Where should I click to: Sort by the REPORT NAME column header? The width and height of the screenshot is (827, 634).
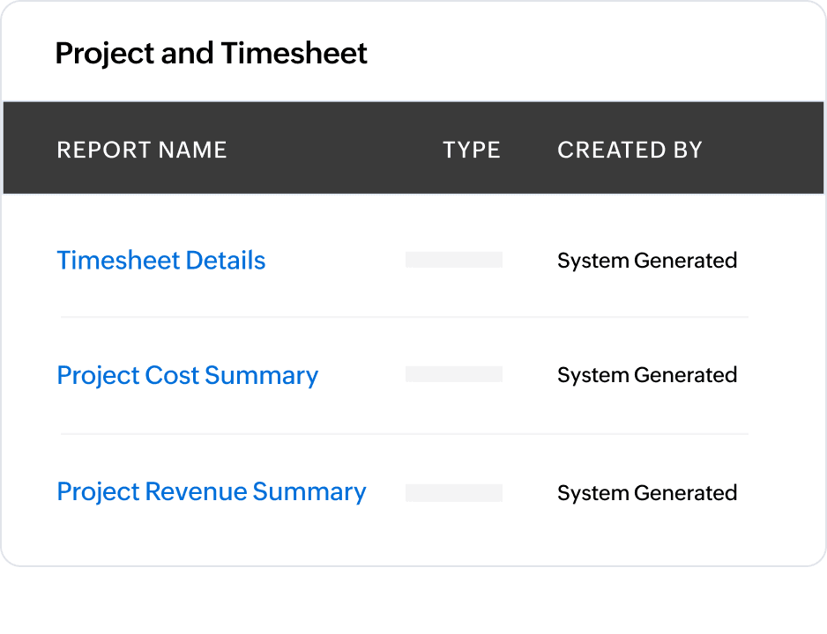coord(141,150)
